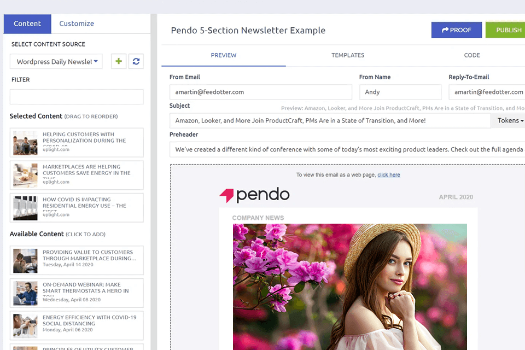The height and width of the screenshot is (350, 525).
Task: Click the APRIL 2020 date text
Action: coord(456,197)
